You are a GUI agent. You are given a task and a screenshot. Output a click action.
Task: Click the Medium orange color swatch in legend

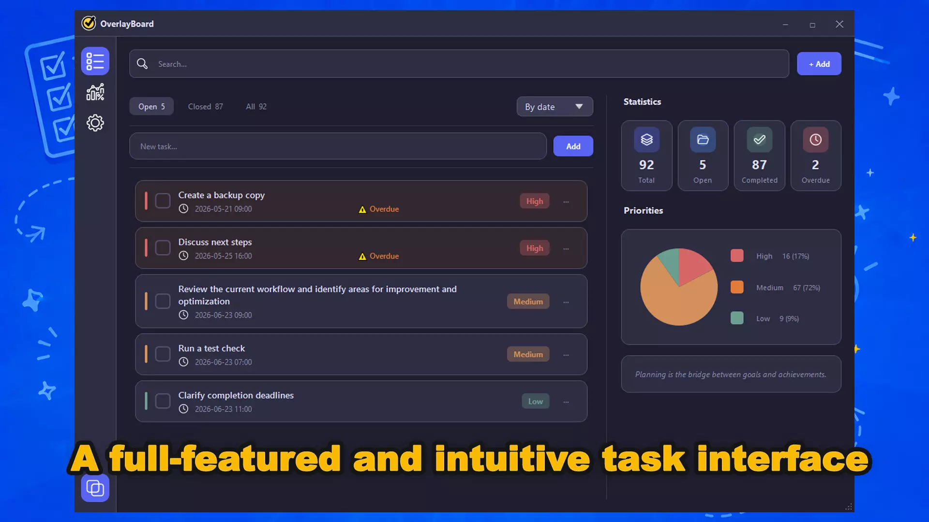click(737, 287)
